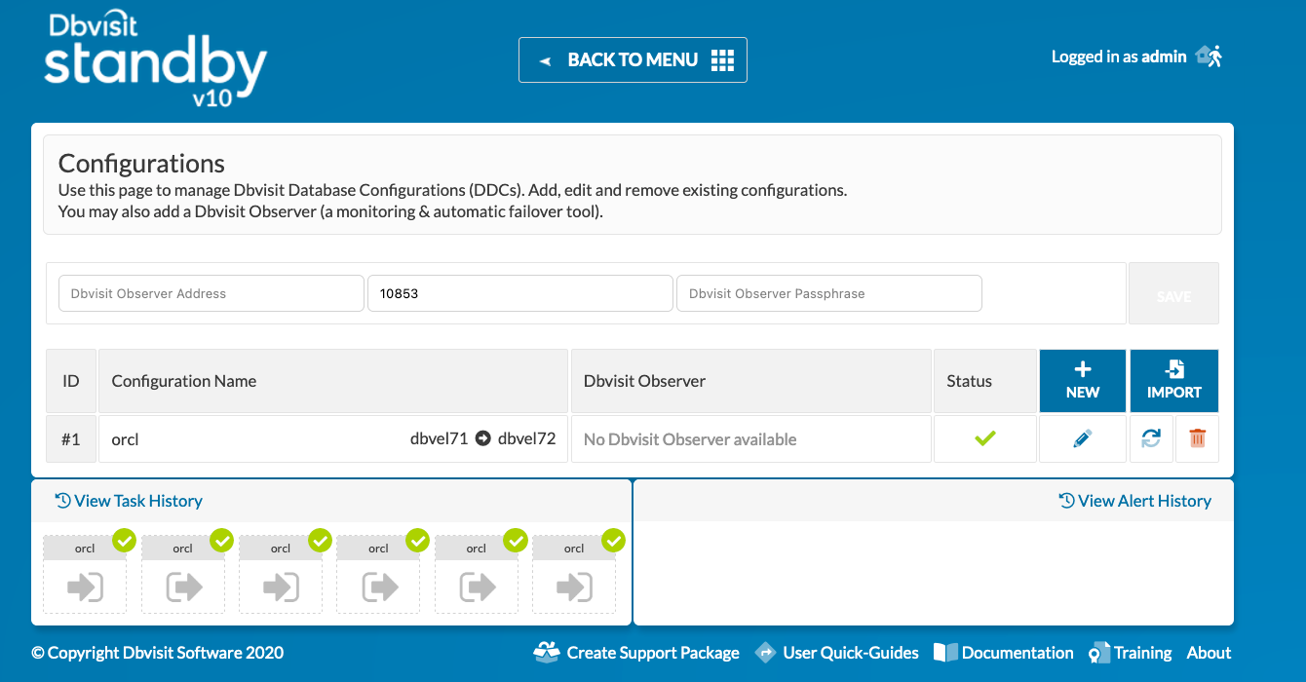Refresh the orcl configuration using the sync icon
1306x682 pixels.
click(1151, 439)
